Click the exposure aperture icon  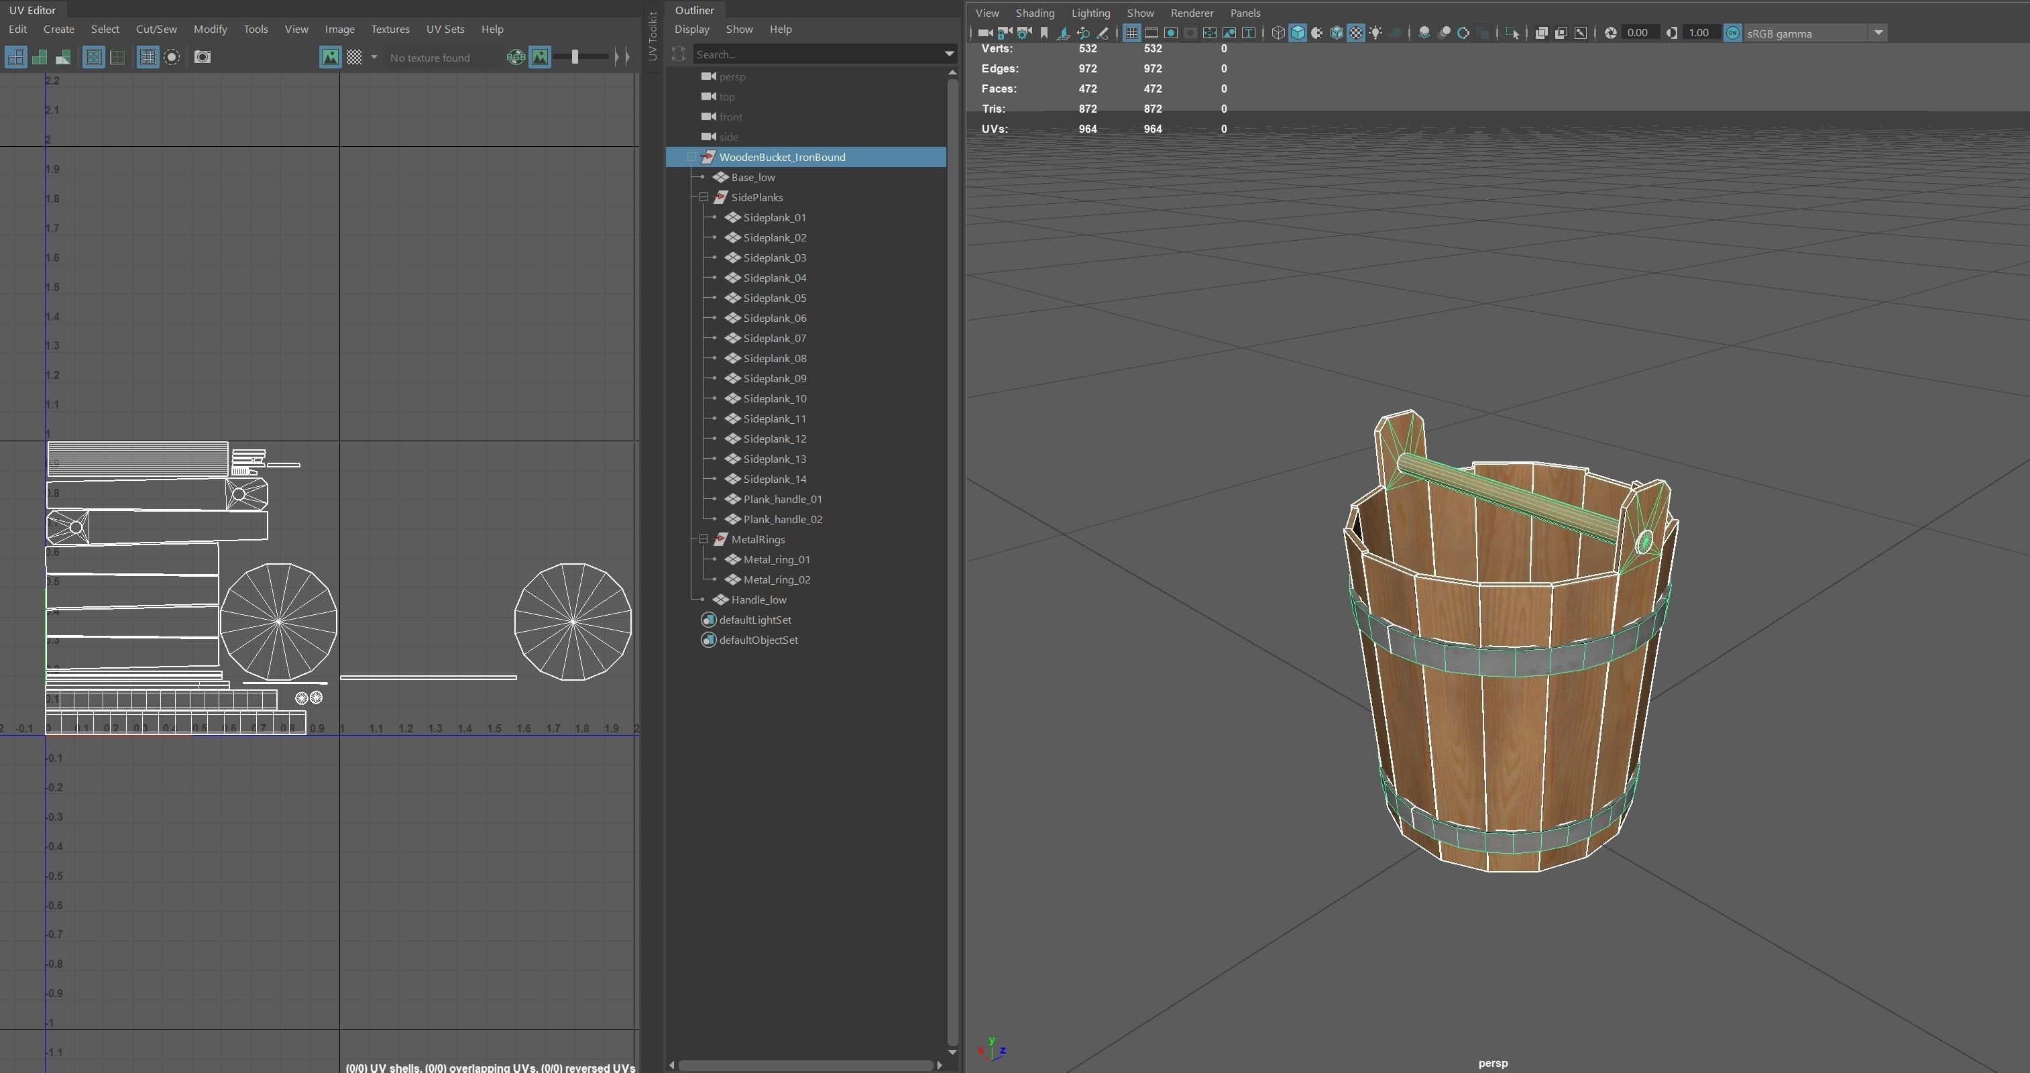point(1611,33)
